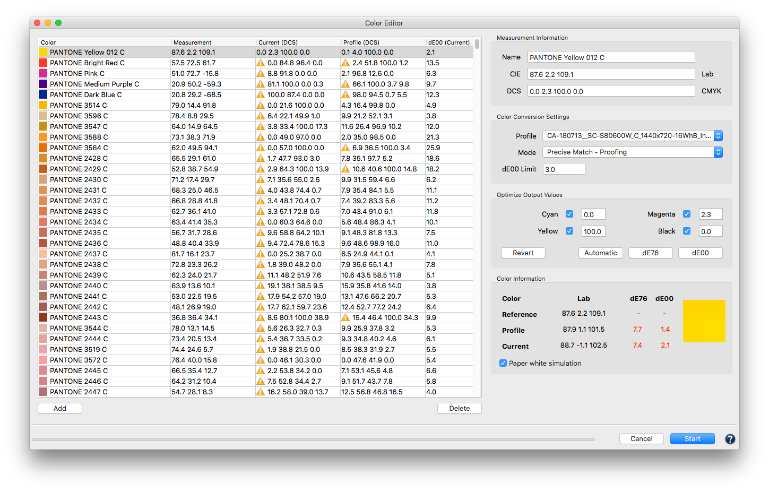The height and width of the screenshot is (492, 769).
Task: Click the Black value field
Action: [x=711, y=231]
